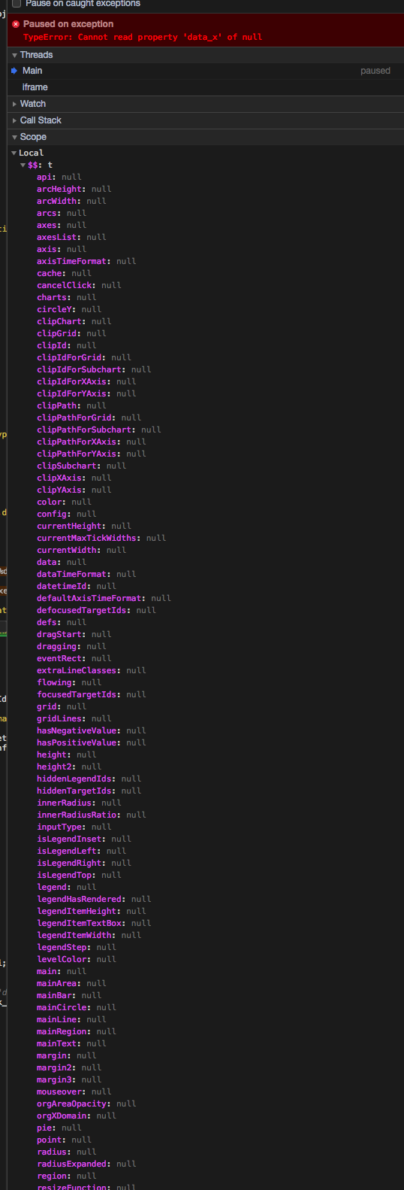Select 'pie: null' row

(x=59, y=1128)
